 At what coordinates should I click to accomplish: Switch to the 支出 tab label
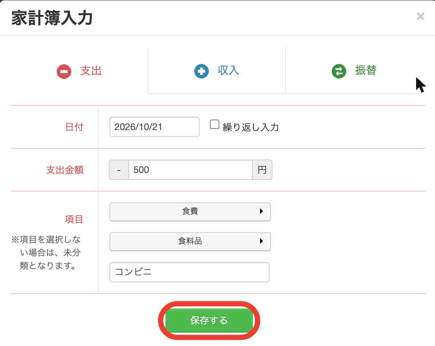click(91, 71)
